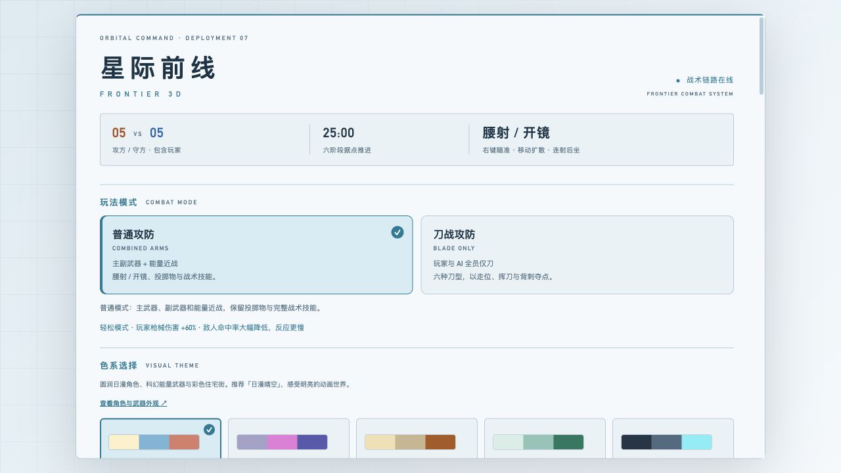Click the checkmark on the selected theme card

tap(209, 430)
